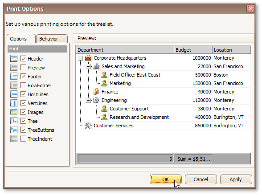Collapse the Sales and Marketing node
The height and width of the screenshot is (195, 262).
[88, 67]
